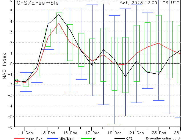
Task: Click the '13 Dec' x-axis label
Action: tap(48, 133)
